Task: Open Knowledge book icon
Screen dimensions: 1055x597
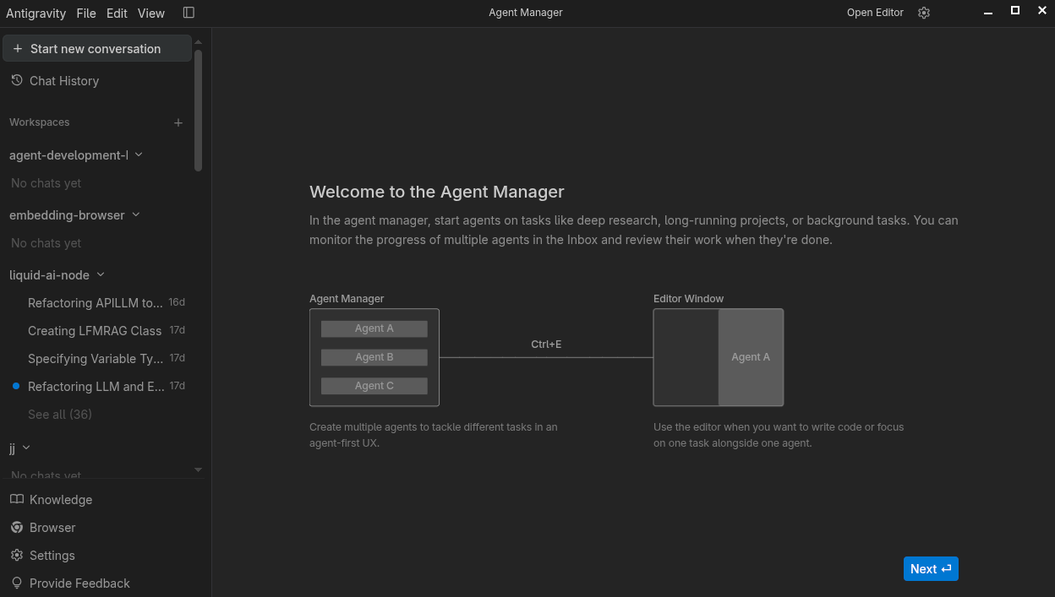Action: click(17, 499)
